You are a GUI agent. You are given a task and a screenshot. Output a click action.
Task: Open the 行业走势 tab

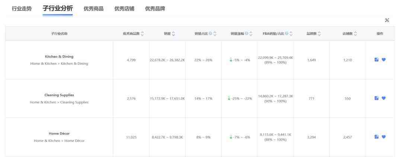point(22,9)
